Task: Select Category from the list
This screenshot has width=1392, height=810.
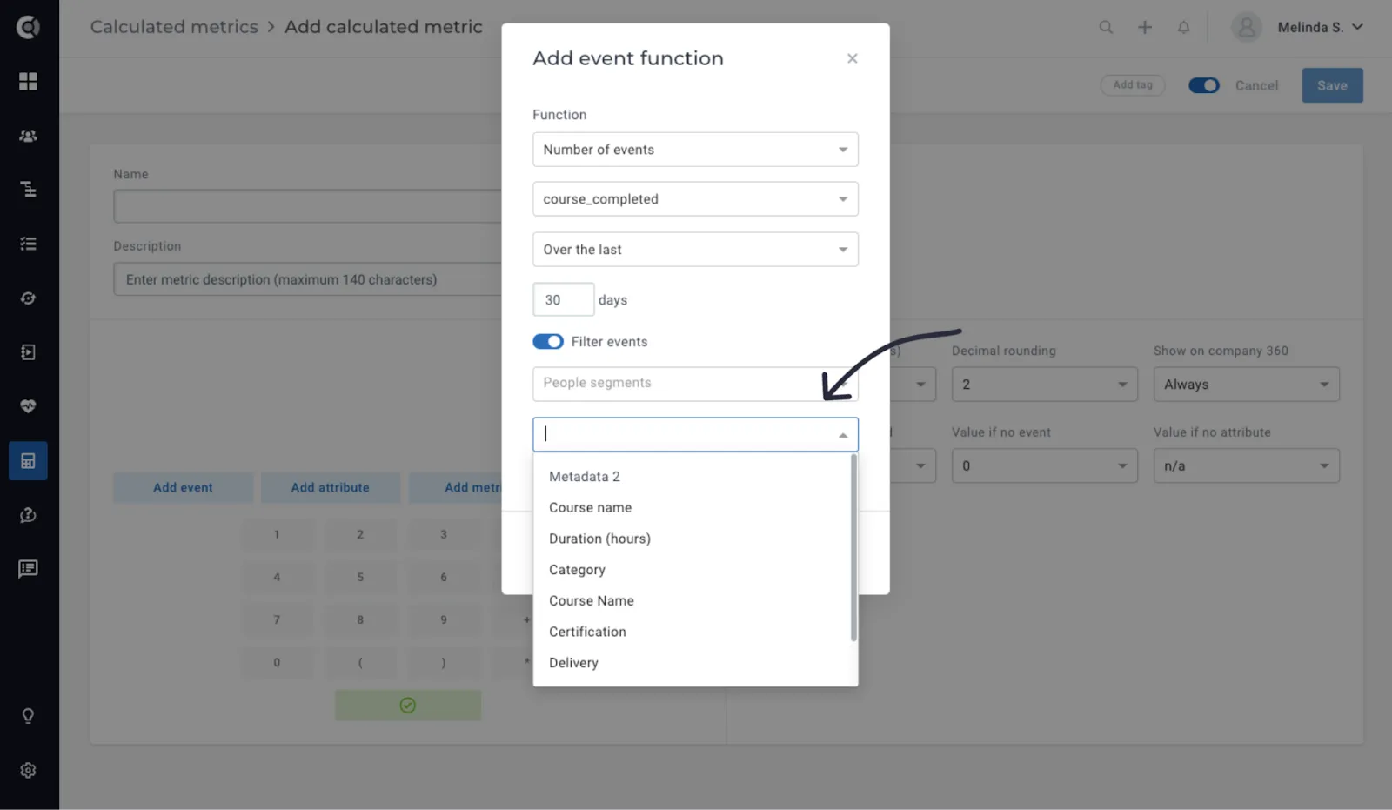Action: [693, 570]
